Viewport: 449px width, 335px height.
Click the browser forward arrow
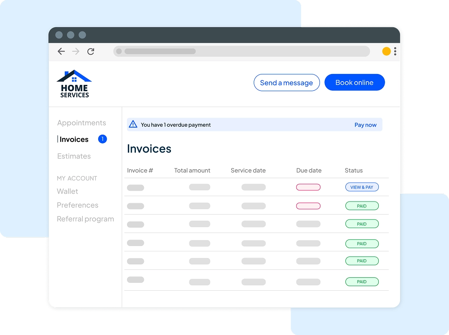76,51
